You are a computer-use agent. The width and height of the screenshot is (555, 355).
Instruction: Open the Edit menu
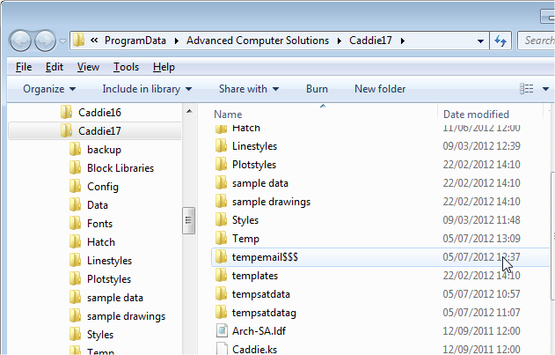coord(55,67)
